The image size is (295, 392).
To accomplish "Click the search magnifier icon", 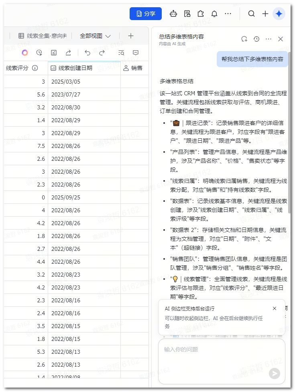I will [252, 14].
